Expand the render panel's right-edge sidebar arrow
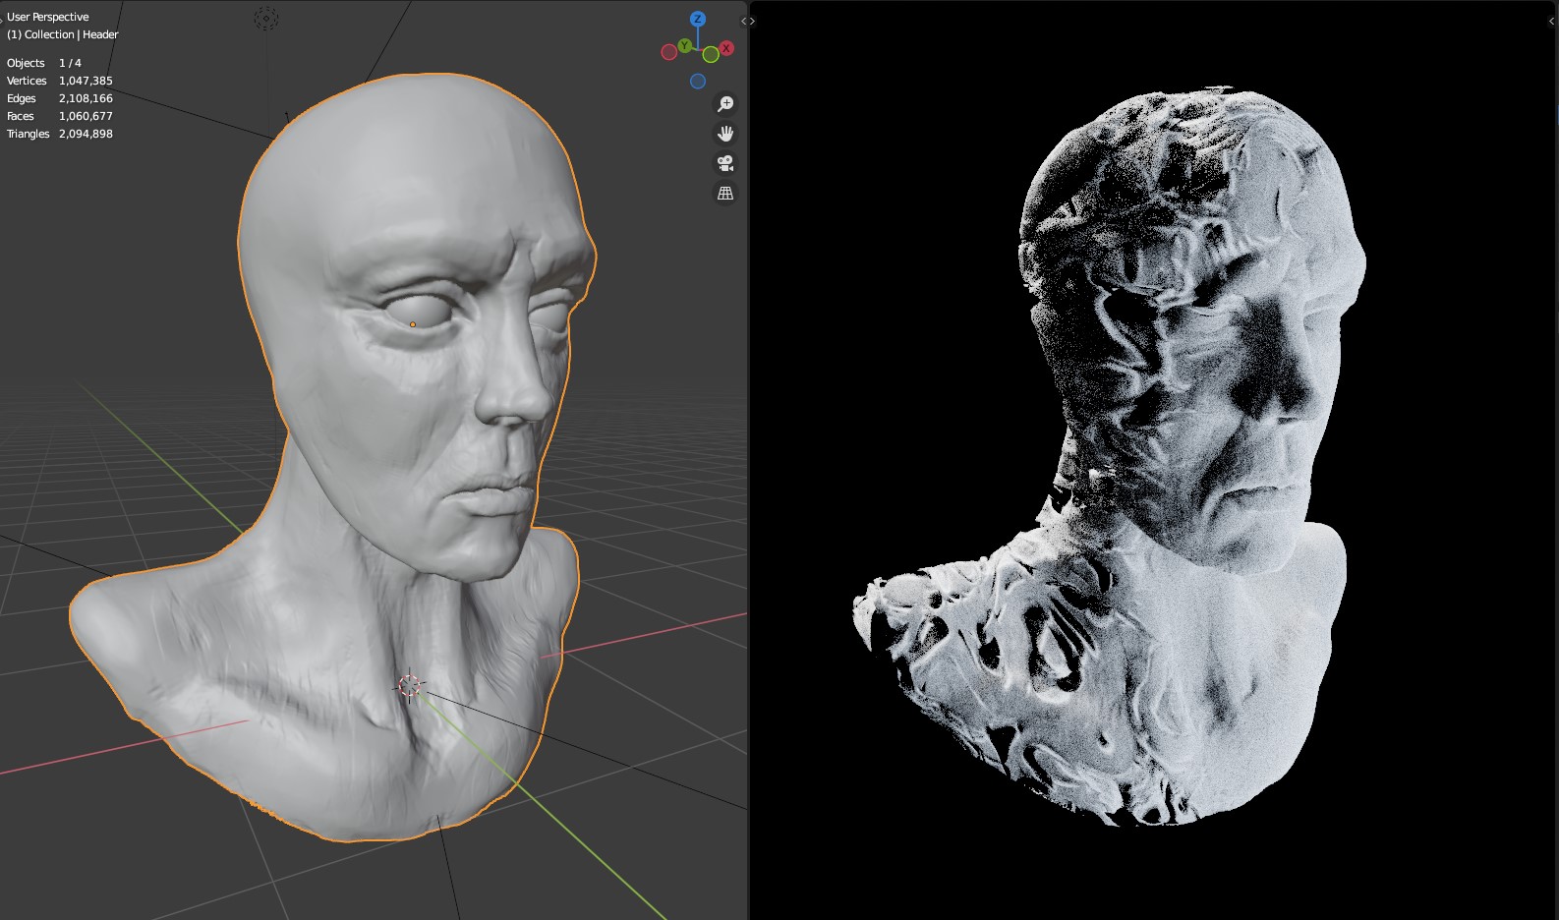This screenshot has width=1559, height=920. coord(1552,21)
